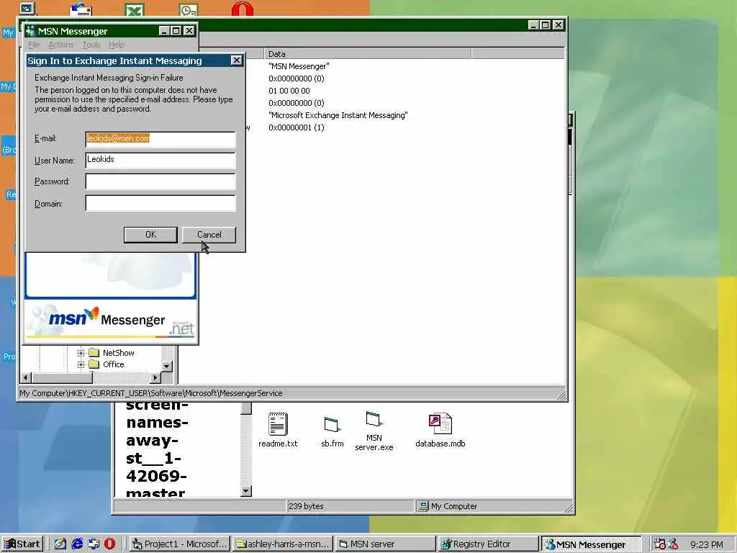Click the OK button in sign-in dialog
The width and height of the screenshot is (737, 553).
tap(150, 235)
